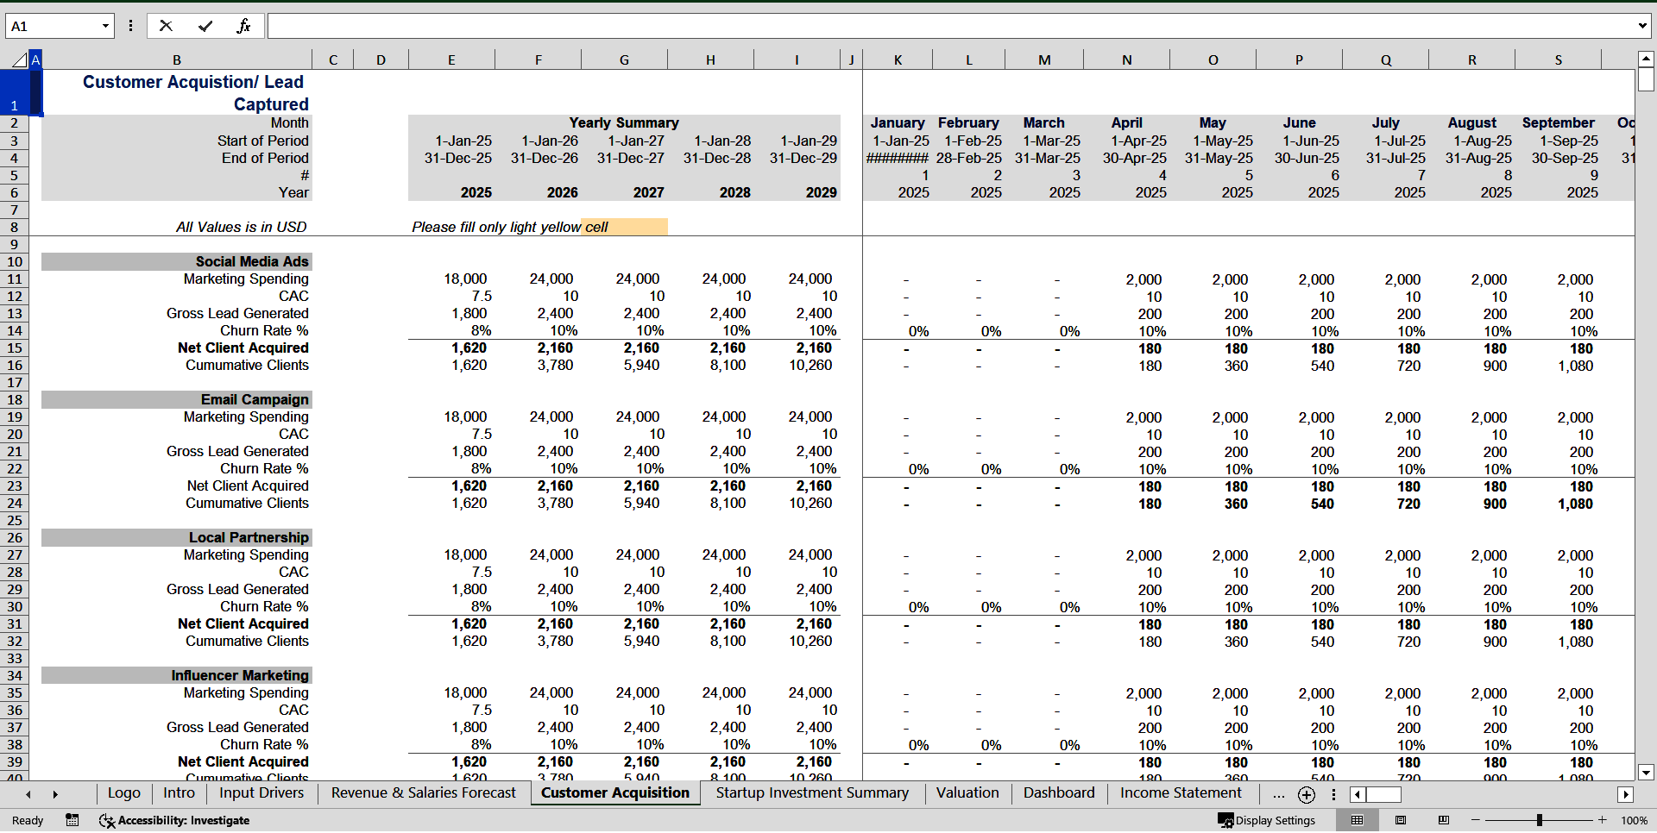Screen dimensions: 1657x833
Task: Open the Name Box dropdown arrow
Action: 105,26
